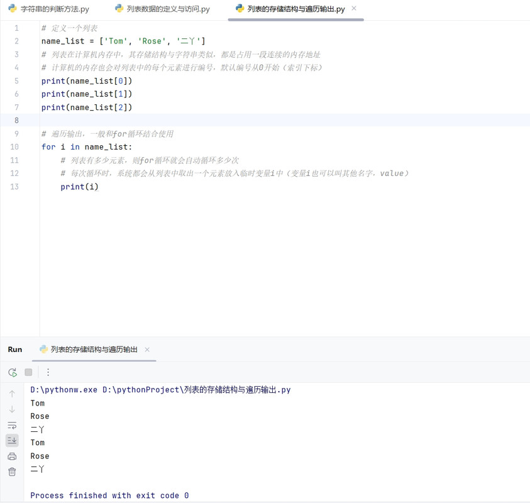Click 'Process finished with exit code 0' text

point(109,495)
